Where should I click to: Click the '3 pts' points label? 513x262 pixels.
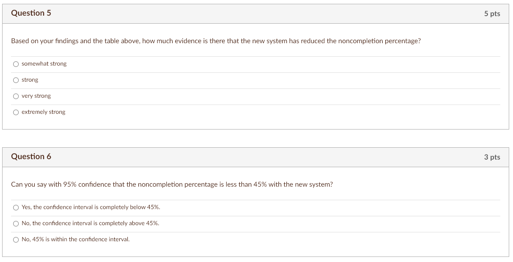click(x=492, y=157)
